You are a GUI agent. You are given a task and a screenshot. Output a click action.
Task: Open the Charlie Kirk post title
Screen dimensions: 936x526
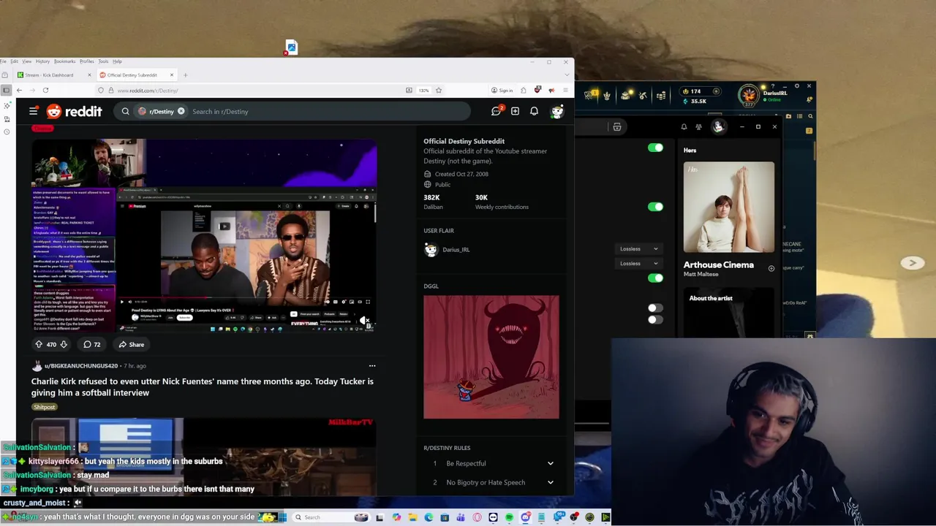pos(203,386)
